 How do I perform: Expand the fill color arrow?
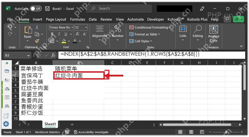pyautogui.click(x=69, y=41)
